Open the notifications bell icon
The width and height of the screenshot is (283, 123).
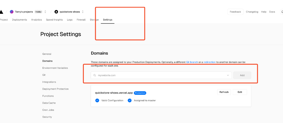click(x=282, y=12)
